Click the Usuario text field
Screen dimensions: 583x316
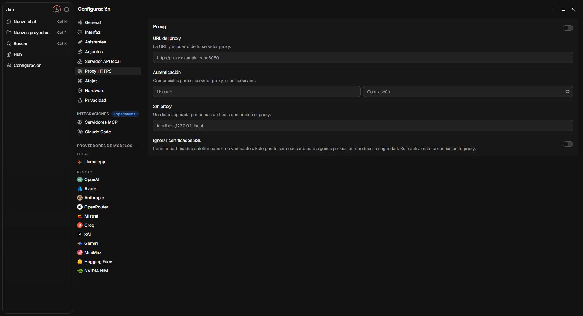click(257, 91)
